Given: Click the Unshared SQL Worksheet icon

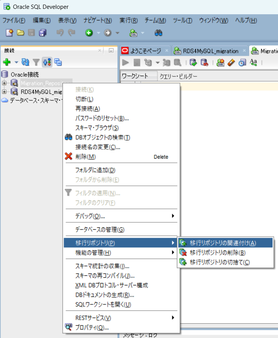Looking at the screenshot, I should pyautogui.click(x=221, y=63).
